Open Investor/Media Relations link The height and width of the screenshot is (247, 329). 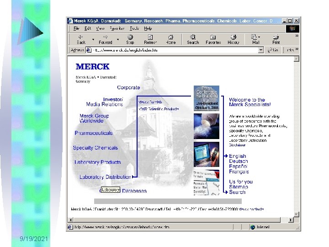click(x=105, y=102)
